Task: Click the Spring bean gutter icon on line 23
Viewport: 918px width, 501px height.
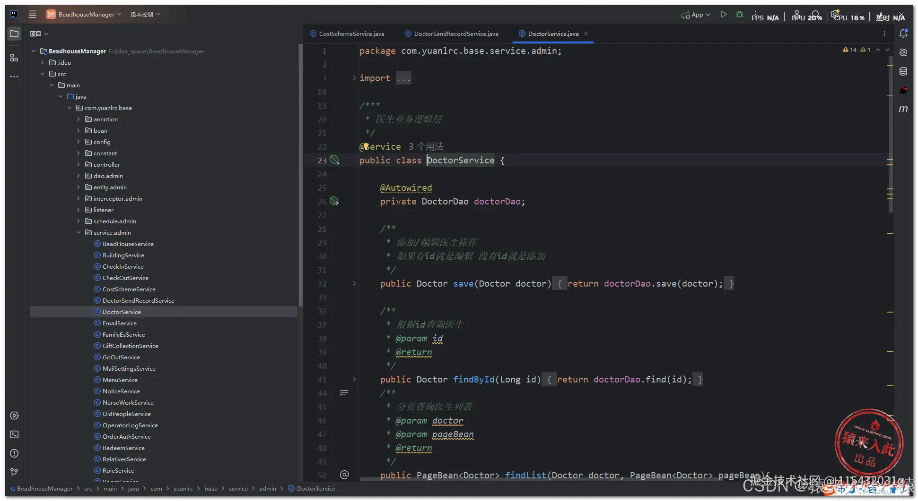Action: point(334,160)
